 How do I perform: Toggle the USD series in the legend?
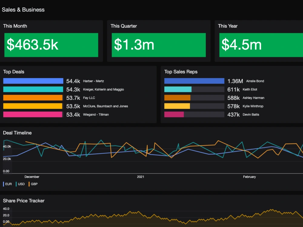[21, 184]
